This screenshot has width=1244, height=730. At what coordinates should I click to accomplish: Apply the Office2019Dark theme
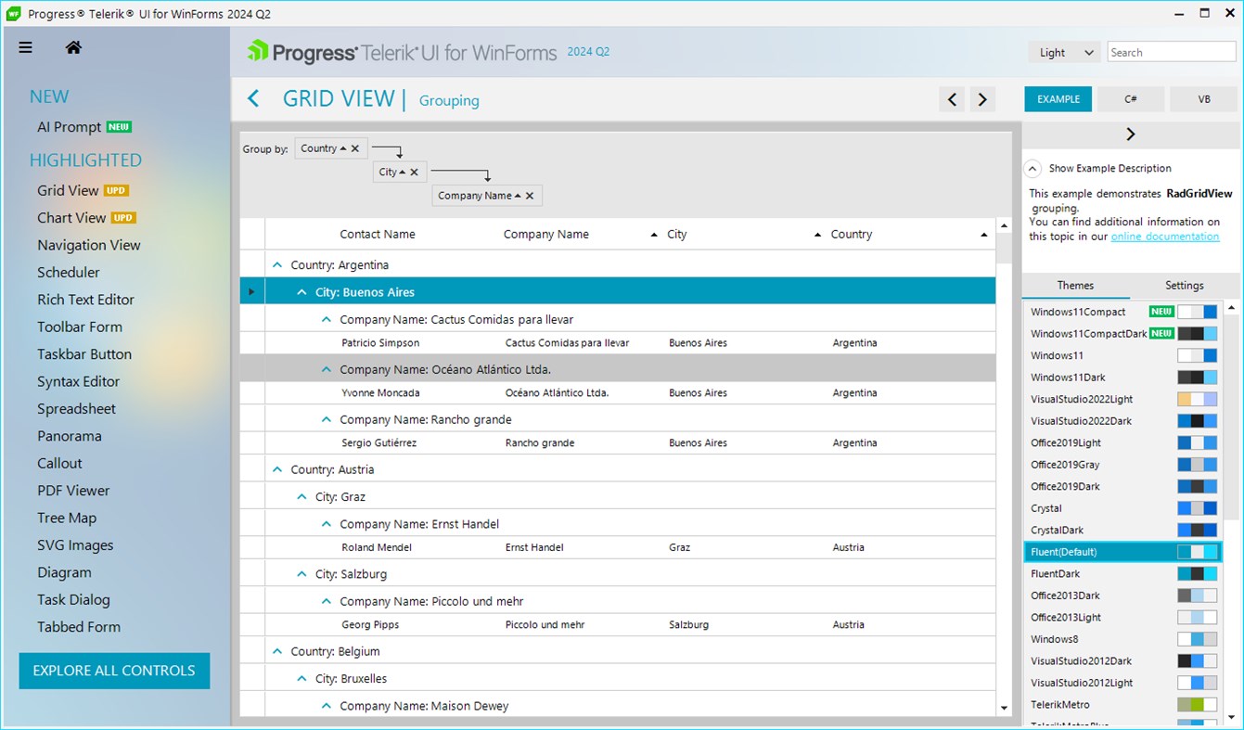(x=1122, y=486)
